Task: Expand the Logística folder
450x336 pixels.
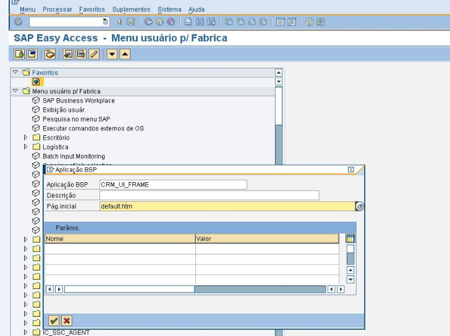Action: pos(26,147)
